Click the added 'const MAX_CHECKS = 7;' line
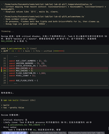The image size is (109, 134). click(x=21, y=71)
